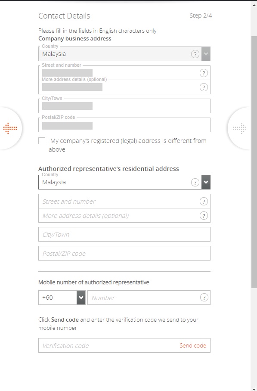Open help for company More address details
The image size is (257, 391).
(x=204, y=87)
